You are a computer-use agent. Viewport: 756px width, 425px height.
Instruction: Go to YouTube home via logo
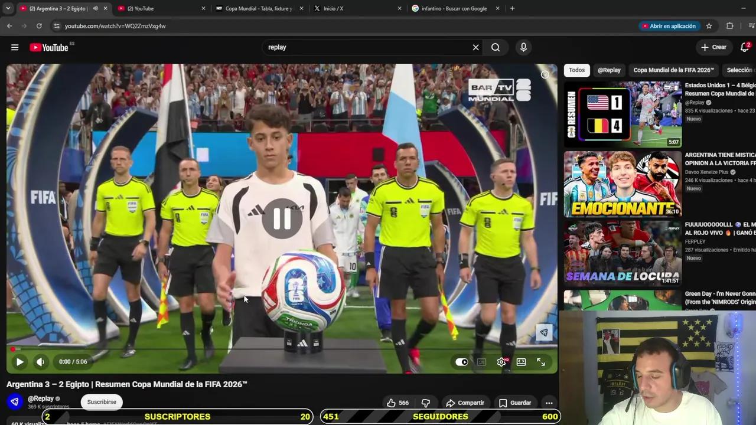click(49, 47)
